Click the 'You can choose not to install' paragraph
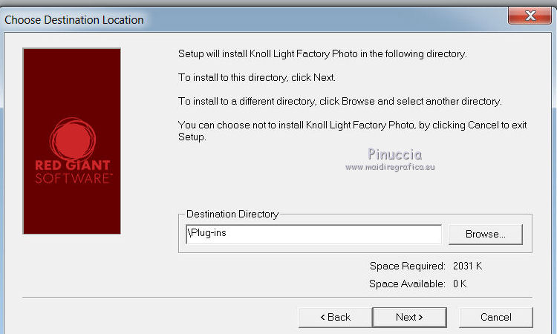This screenshot has height=334, width=557. [352, 131]
